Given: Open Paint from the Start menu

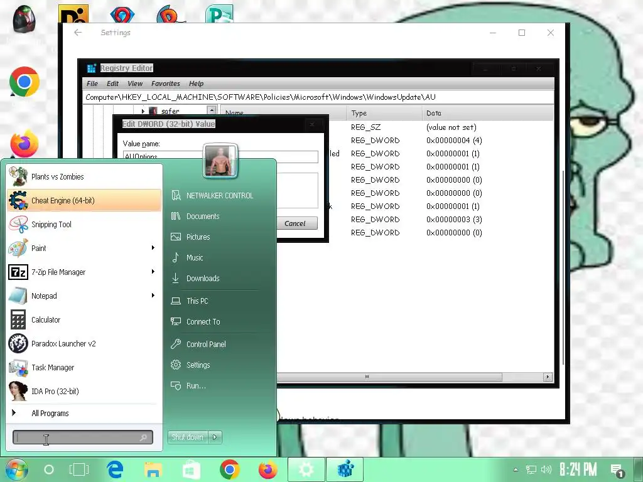Looking at the screenshot, I should click(84, 248).
